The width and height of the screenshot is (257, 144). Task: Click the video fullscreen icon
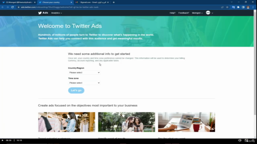[x=253, y=140]
